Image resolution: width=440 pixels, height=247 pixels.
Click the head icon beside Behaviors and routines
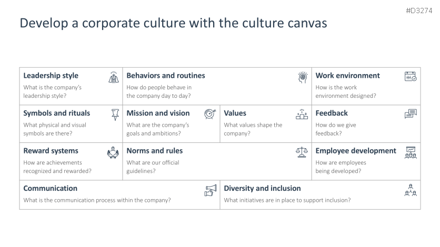point(302,77)
